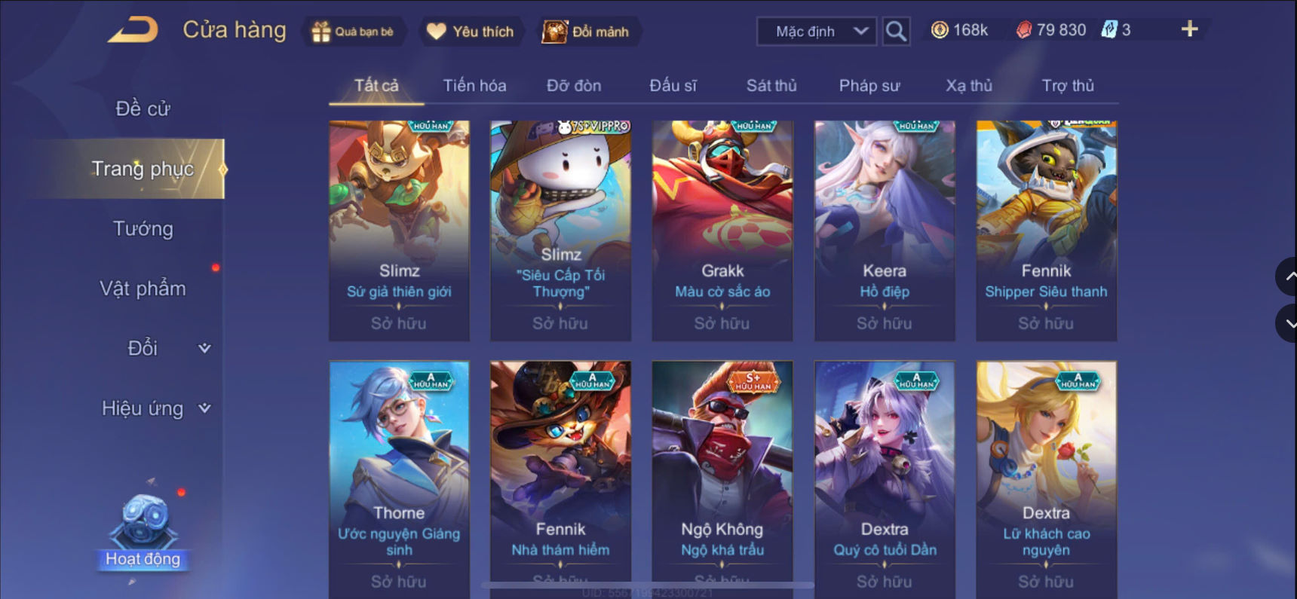Click the red gem balance 79 830

(x=1051, y=30)
